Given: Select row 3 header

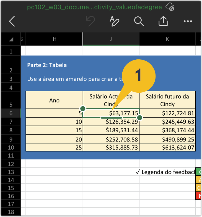Looking at the screenshot, I should (x=11, y=78).
